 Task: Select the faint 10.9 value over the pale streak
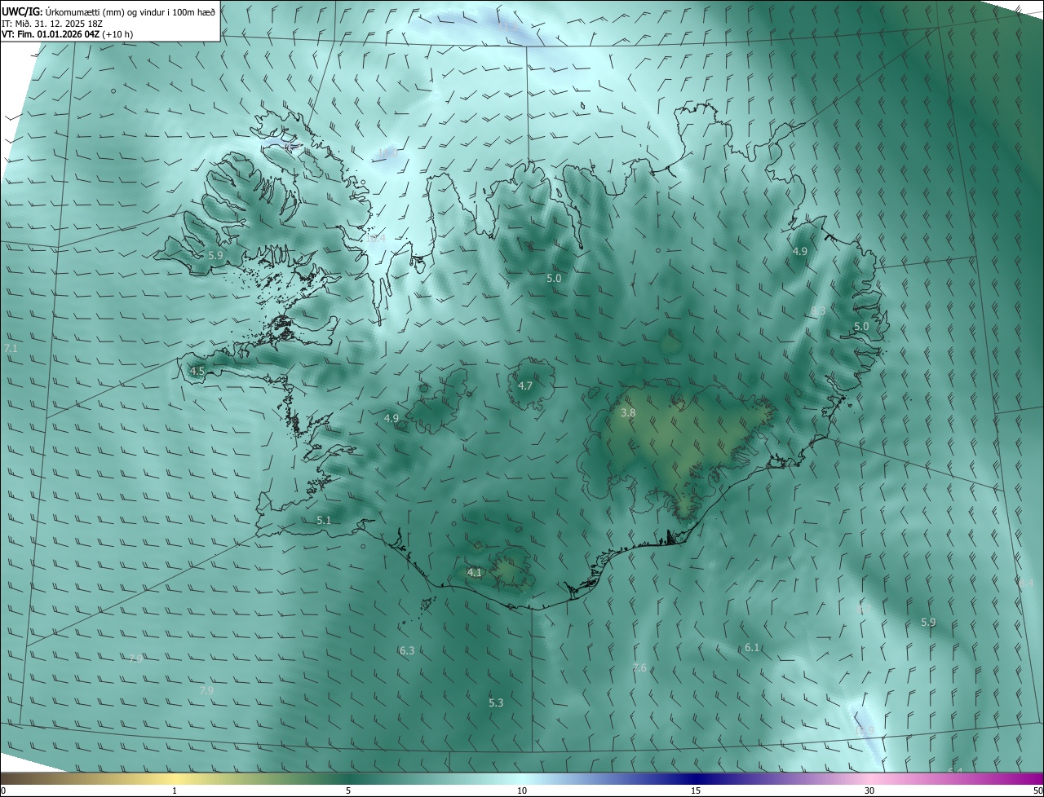[865, 730]
